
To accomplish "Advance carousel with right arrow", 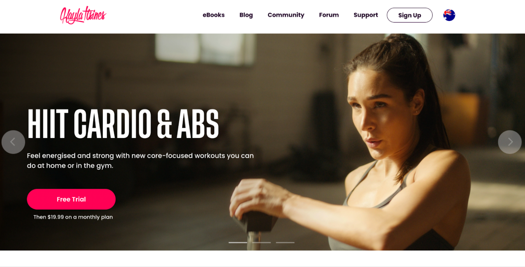I will tap(510, 142).
